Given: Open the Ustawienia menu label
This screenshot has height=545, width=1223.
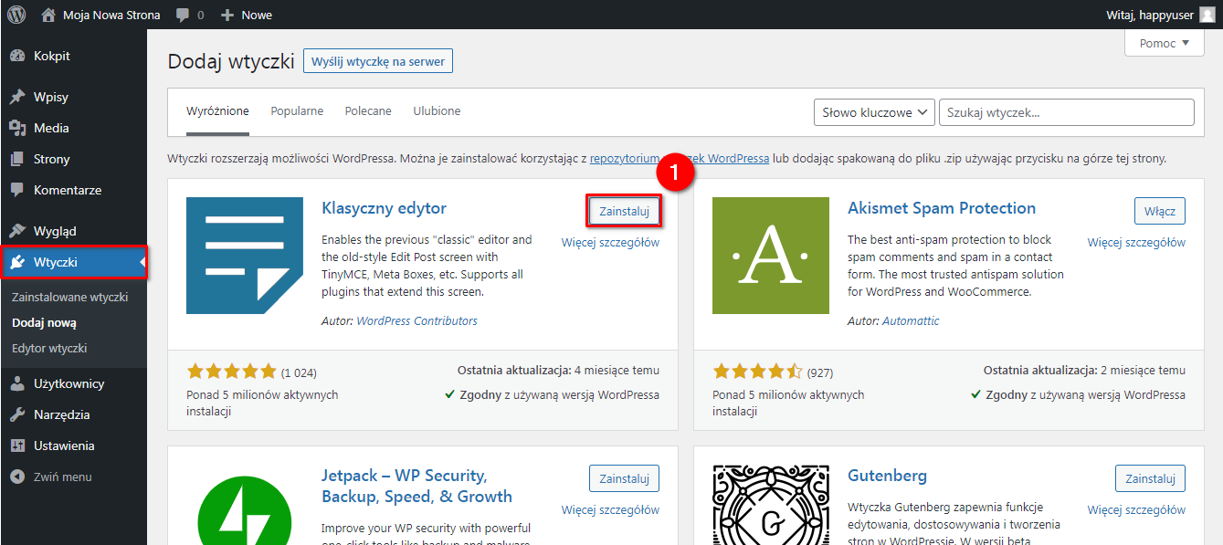Looking at the screenshot, I should point(64,445).
